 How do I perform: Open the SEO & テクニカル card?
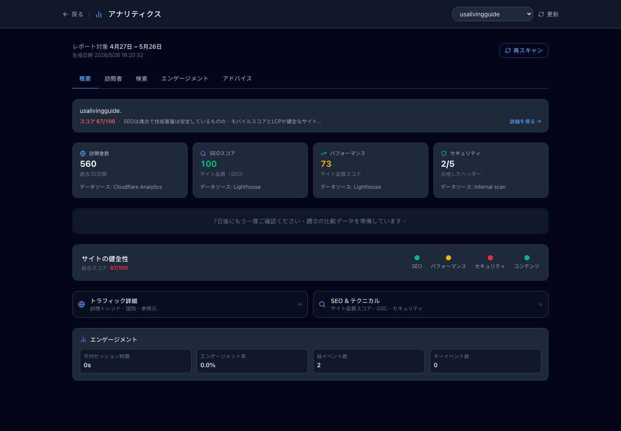(431, 304)
